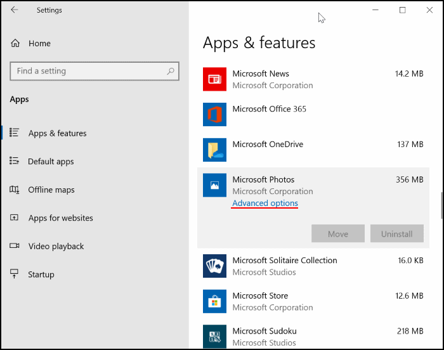
Task: Click the back arrow in Settings
Action: coord(15,10)
